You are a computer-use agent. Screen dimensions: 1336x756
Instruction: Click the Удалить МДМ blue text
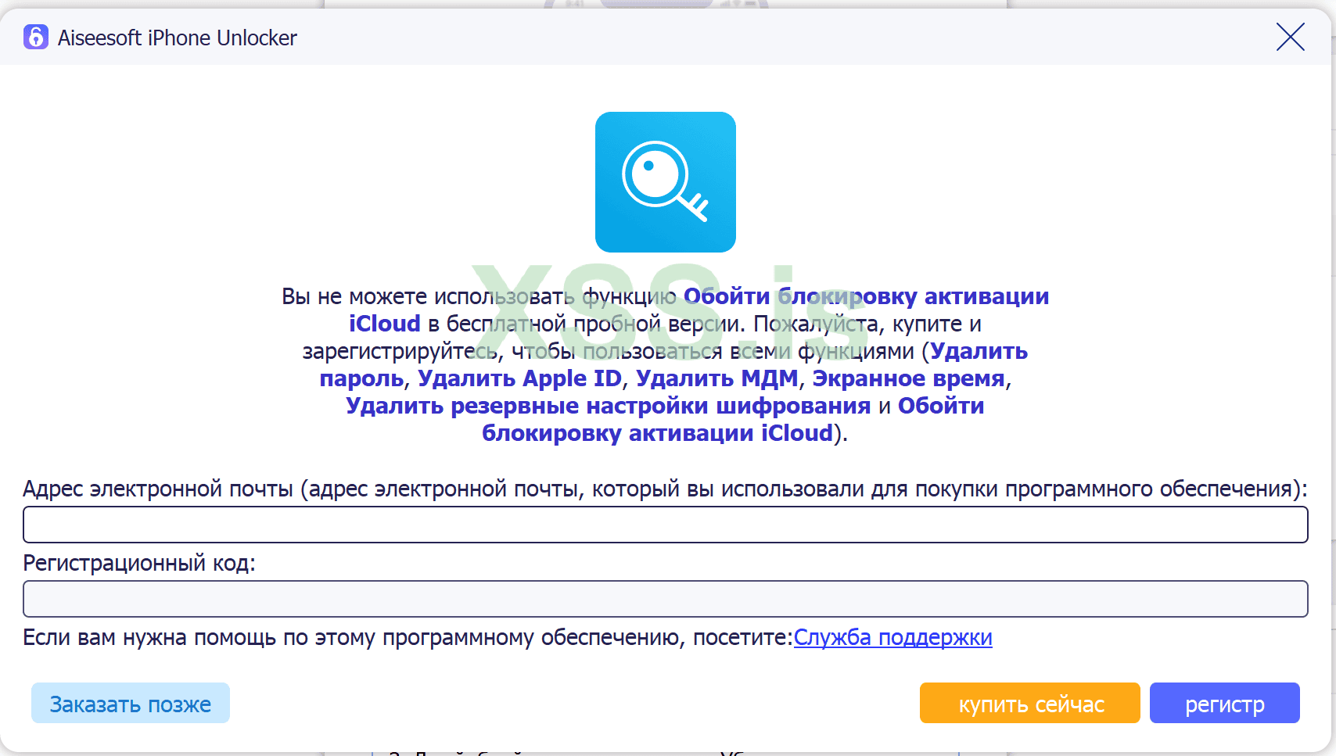click(x=717, y=378)
